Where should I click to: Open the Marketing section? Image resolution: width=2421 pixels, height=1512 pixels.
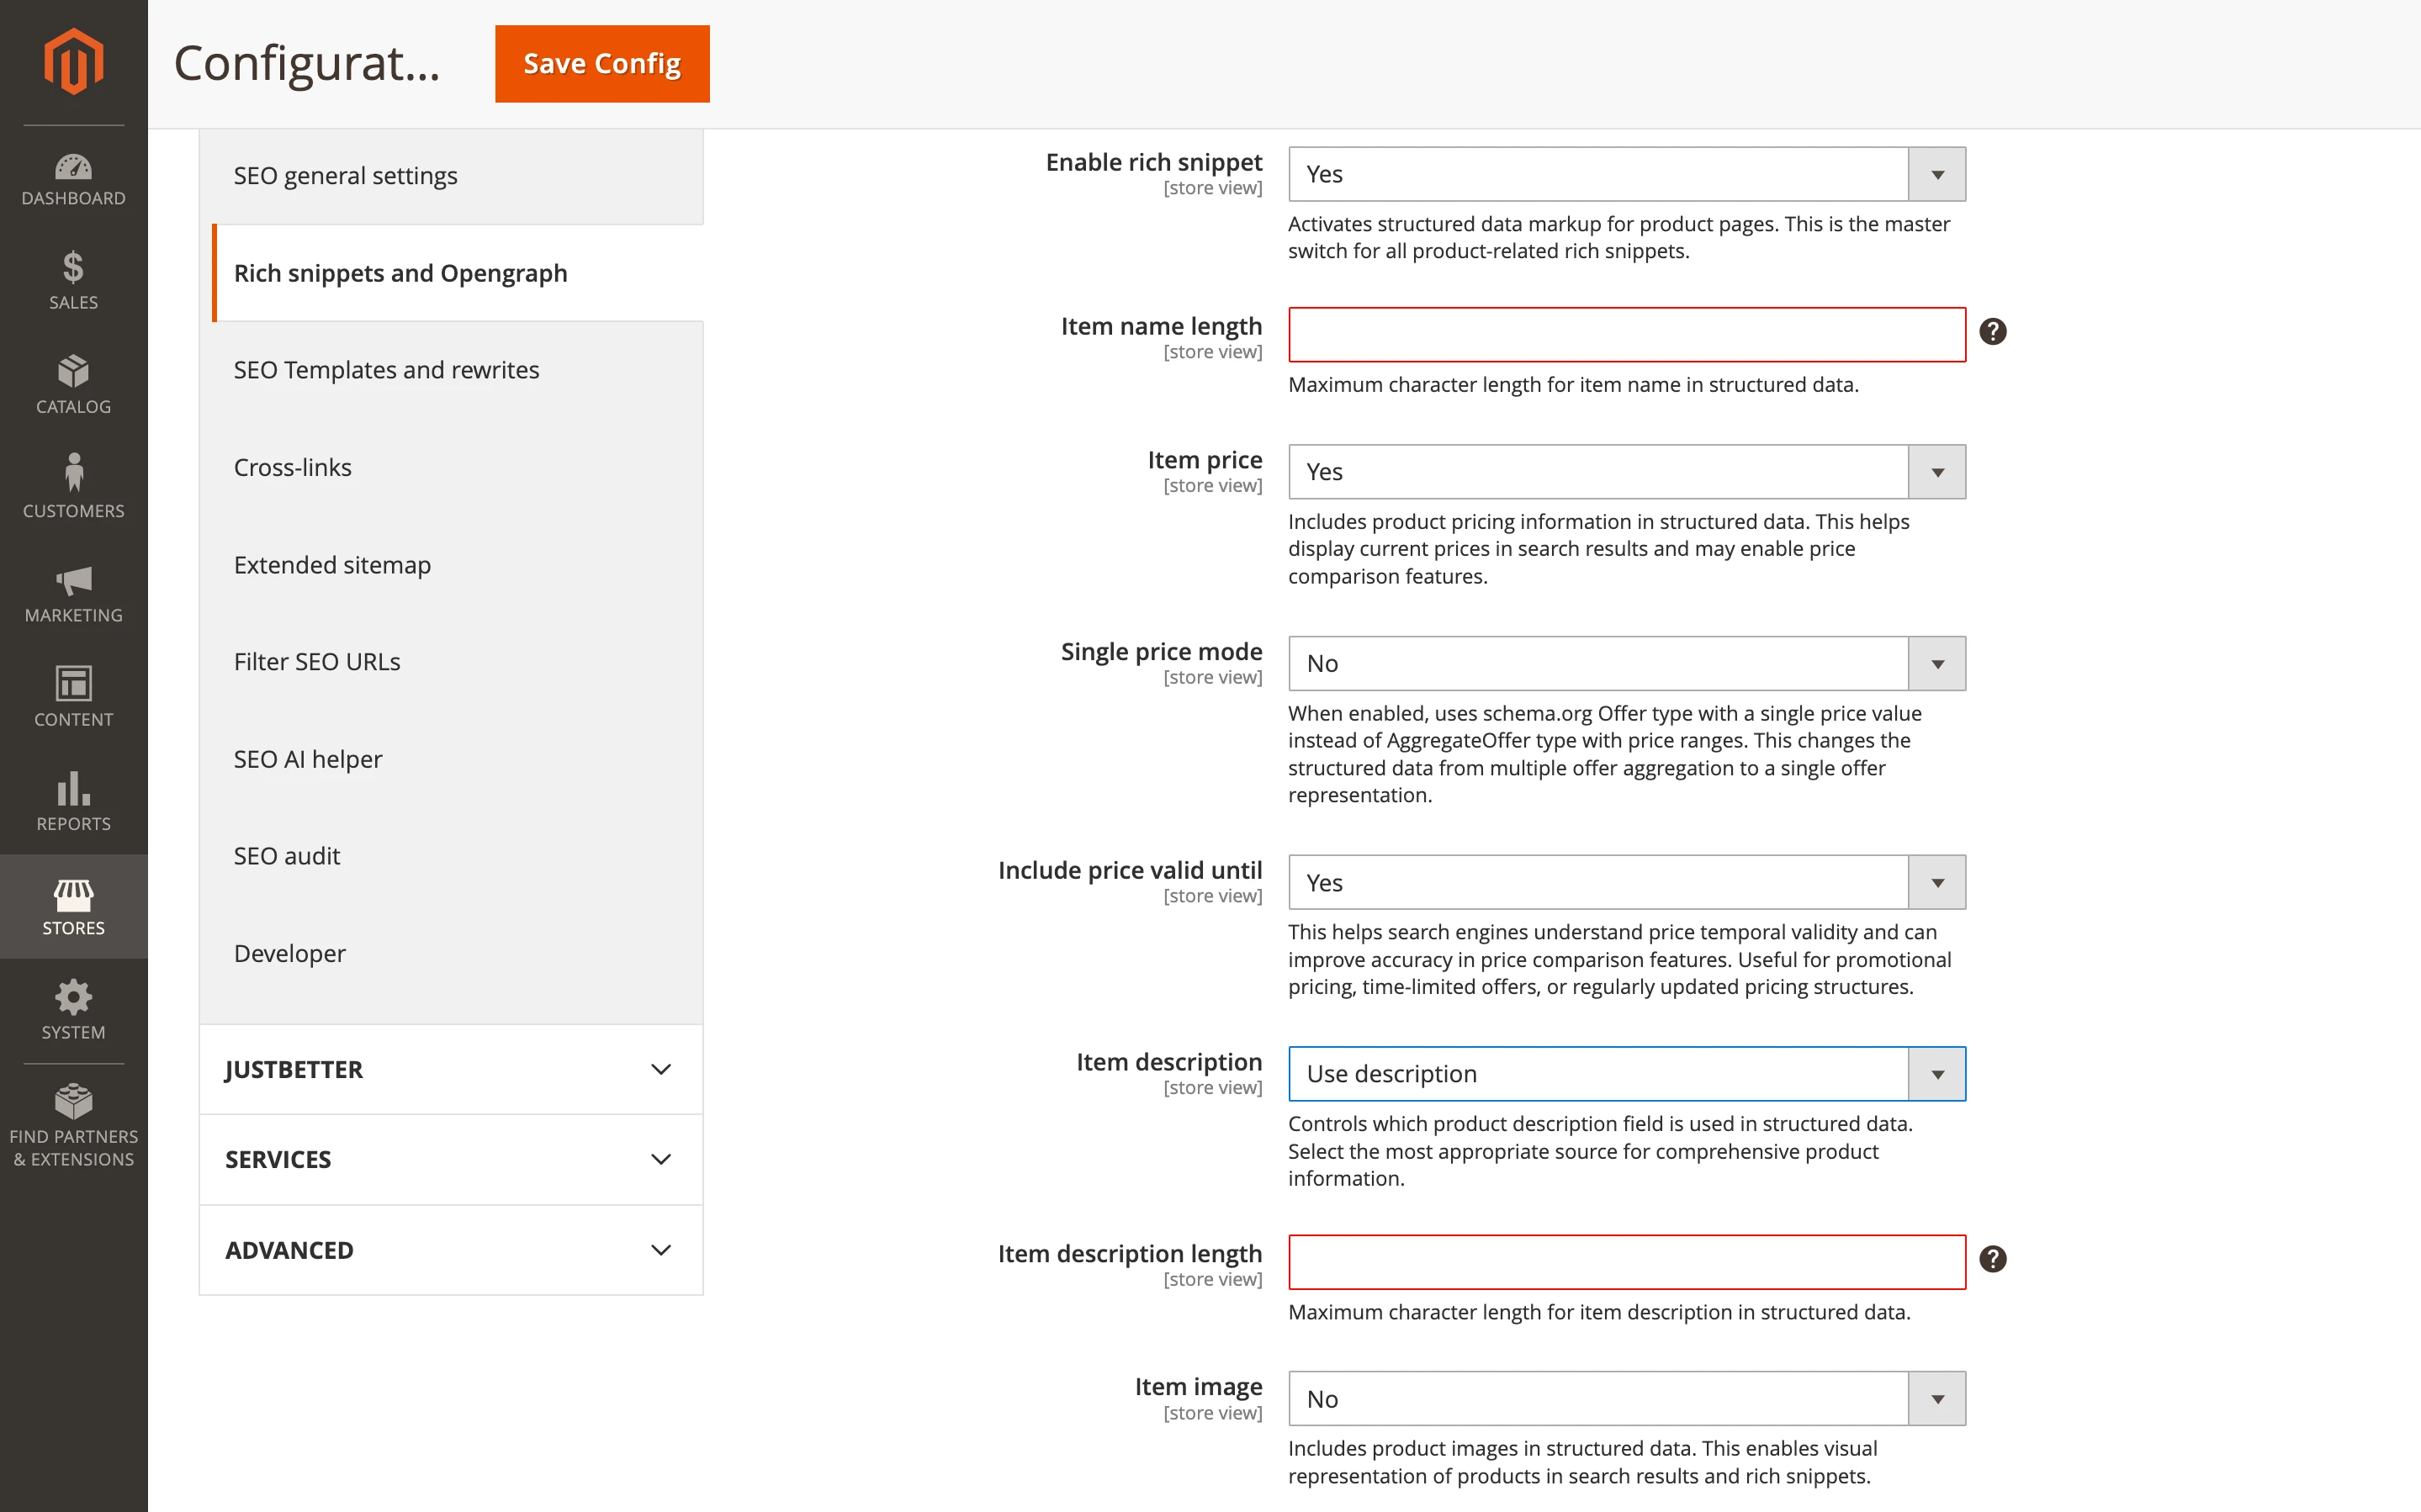[73, 594]
